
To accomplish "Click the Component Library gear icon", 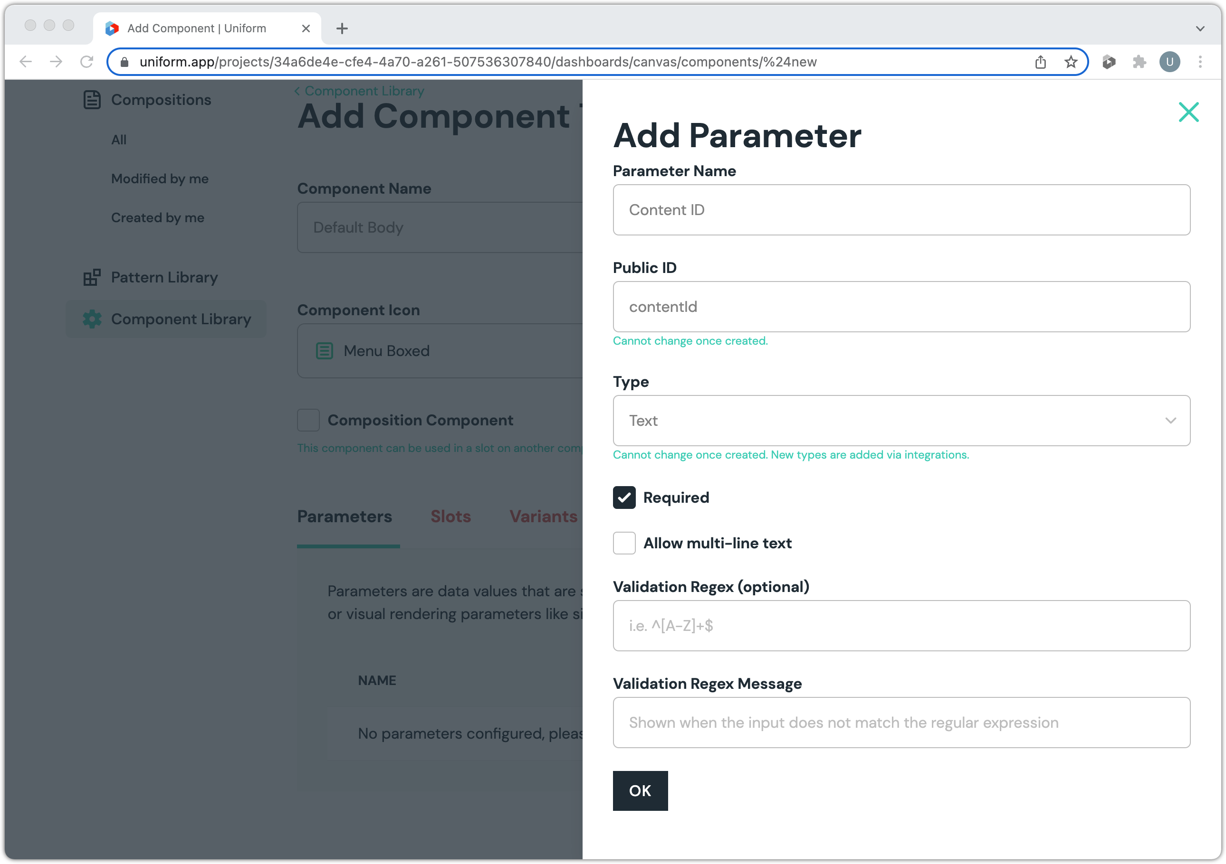I will pos(92,319).
